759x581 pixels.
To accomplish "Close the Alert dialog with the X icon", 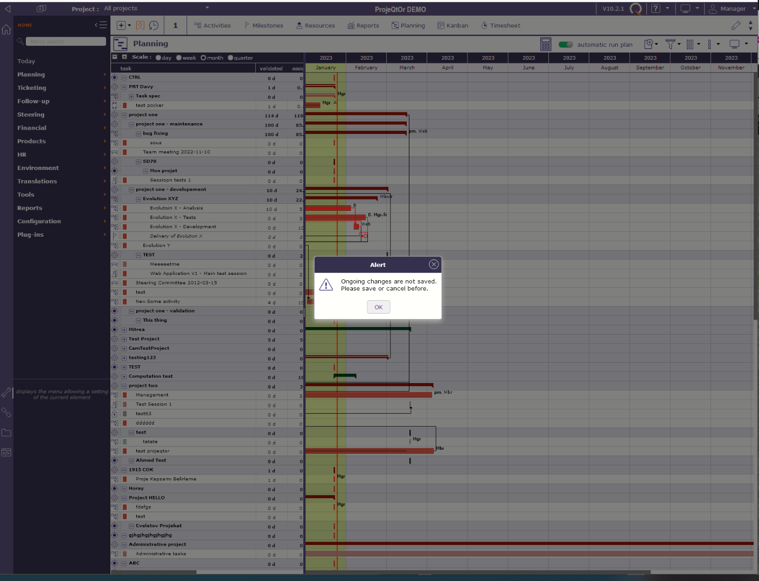I will tap(434, 264).
